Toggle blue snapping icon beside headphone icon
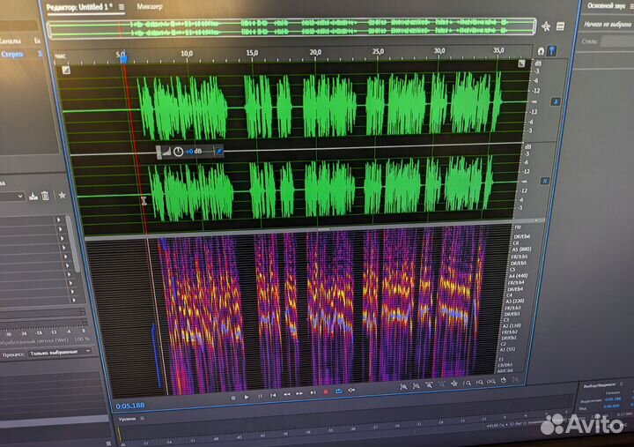Image resolution: width=634 pixels, height=447 pixels. pos(552,50)
